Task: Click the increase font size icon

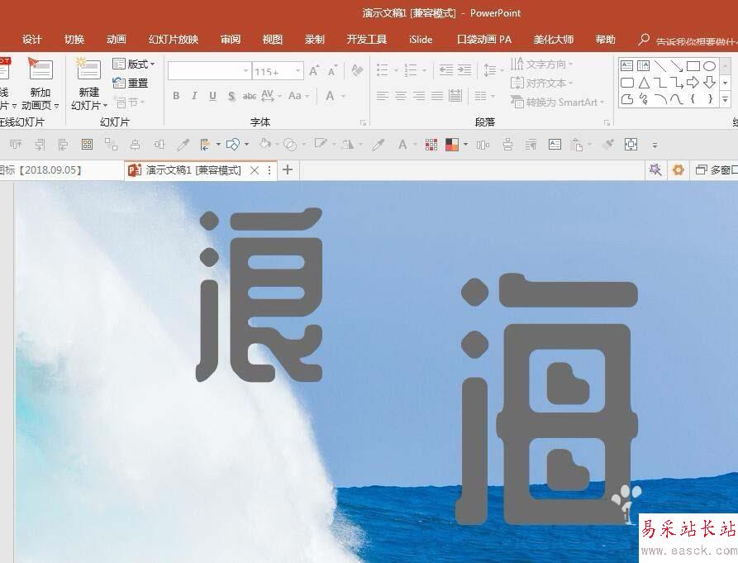Action: 314,70
